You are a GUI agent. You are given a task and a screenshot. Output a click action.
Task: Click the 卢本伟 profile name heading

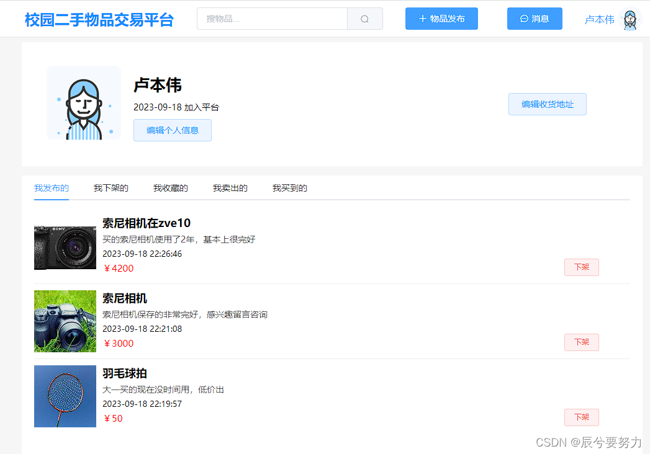158,85
